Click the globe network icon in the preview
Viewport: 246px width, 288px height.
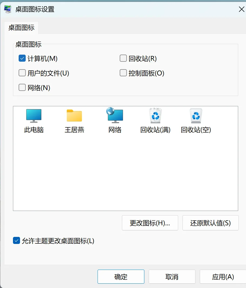coord(115,115)
